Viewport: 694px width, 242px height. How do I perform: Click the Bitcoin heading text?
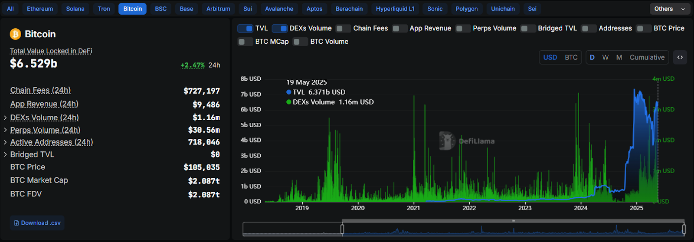pyautogui.click(x=40, y=34)
